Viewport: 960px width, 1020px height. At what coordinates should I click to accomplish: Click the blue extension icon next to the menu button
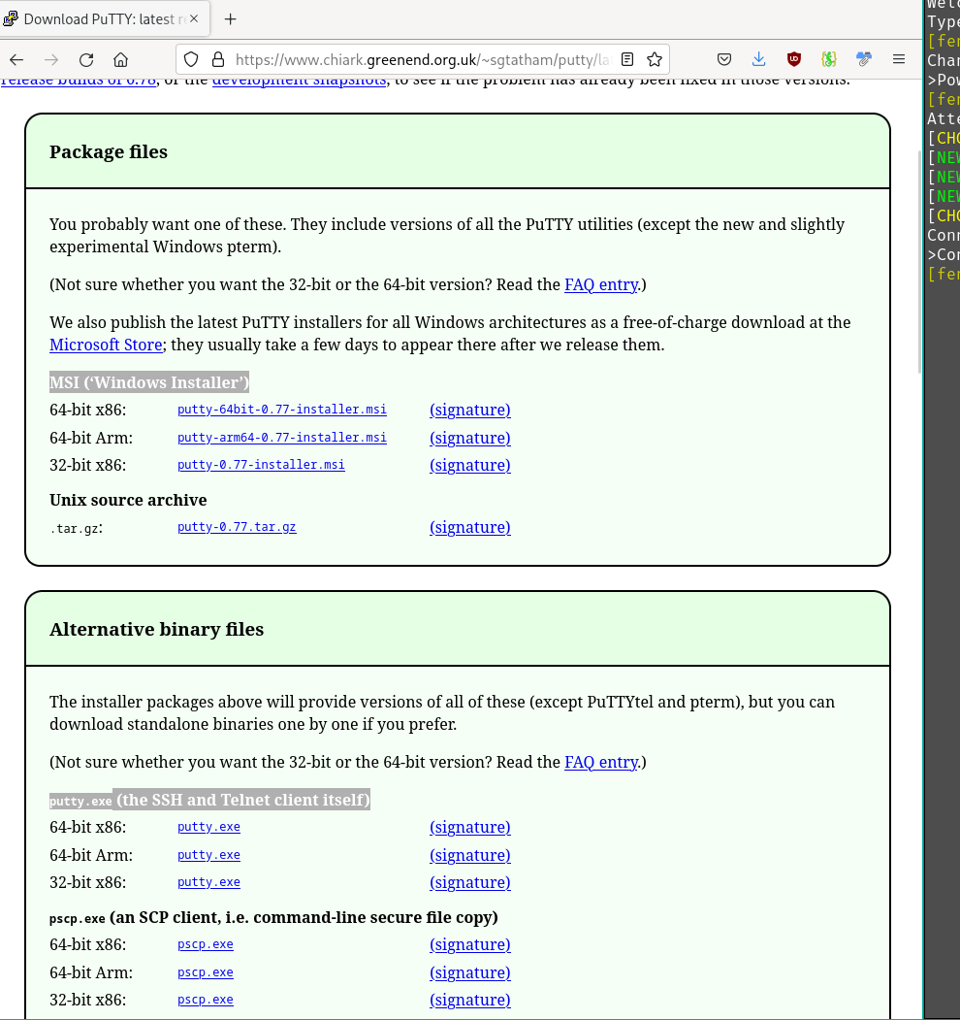coord(864,60)
